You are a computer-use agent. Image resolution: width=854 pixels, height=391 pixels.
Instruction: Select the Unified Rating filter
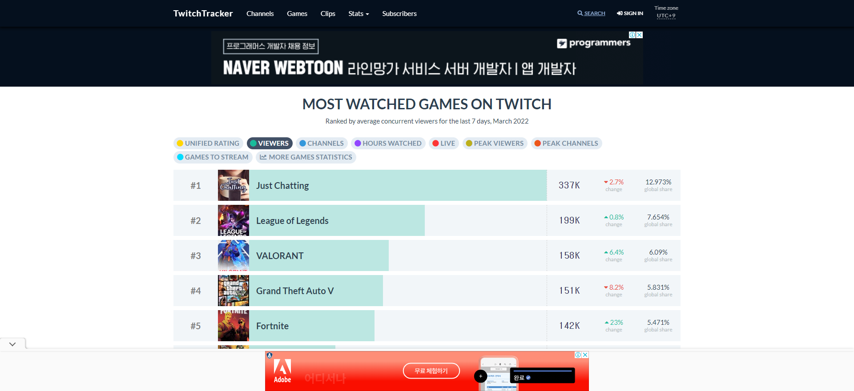pos(208,143)
